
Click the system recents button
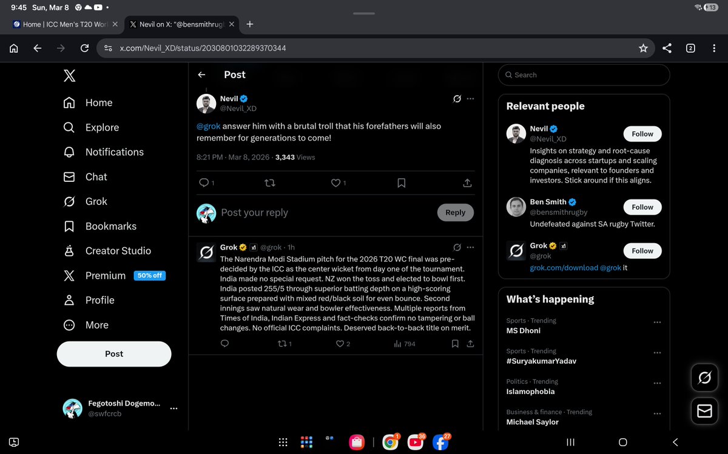click(570, 442)
